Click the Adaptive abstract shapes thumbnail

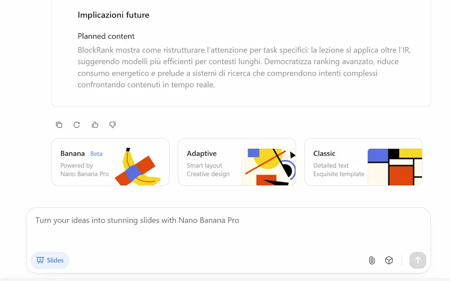click(x=268, y=167)
